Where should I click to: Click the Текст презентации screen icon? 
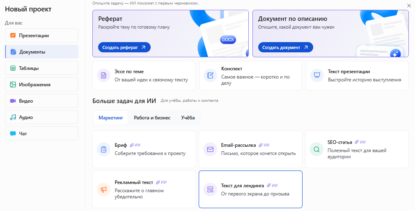[317, 75]
